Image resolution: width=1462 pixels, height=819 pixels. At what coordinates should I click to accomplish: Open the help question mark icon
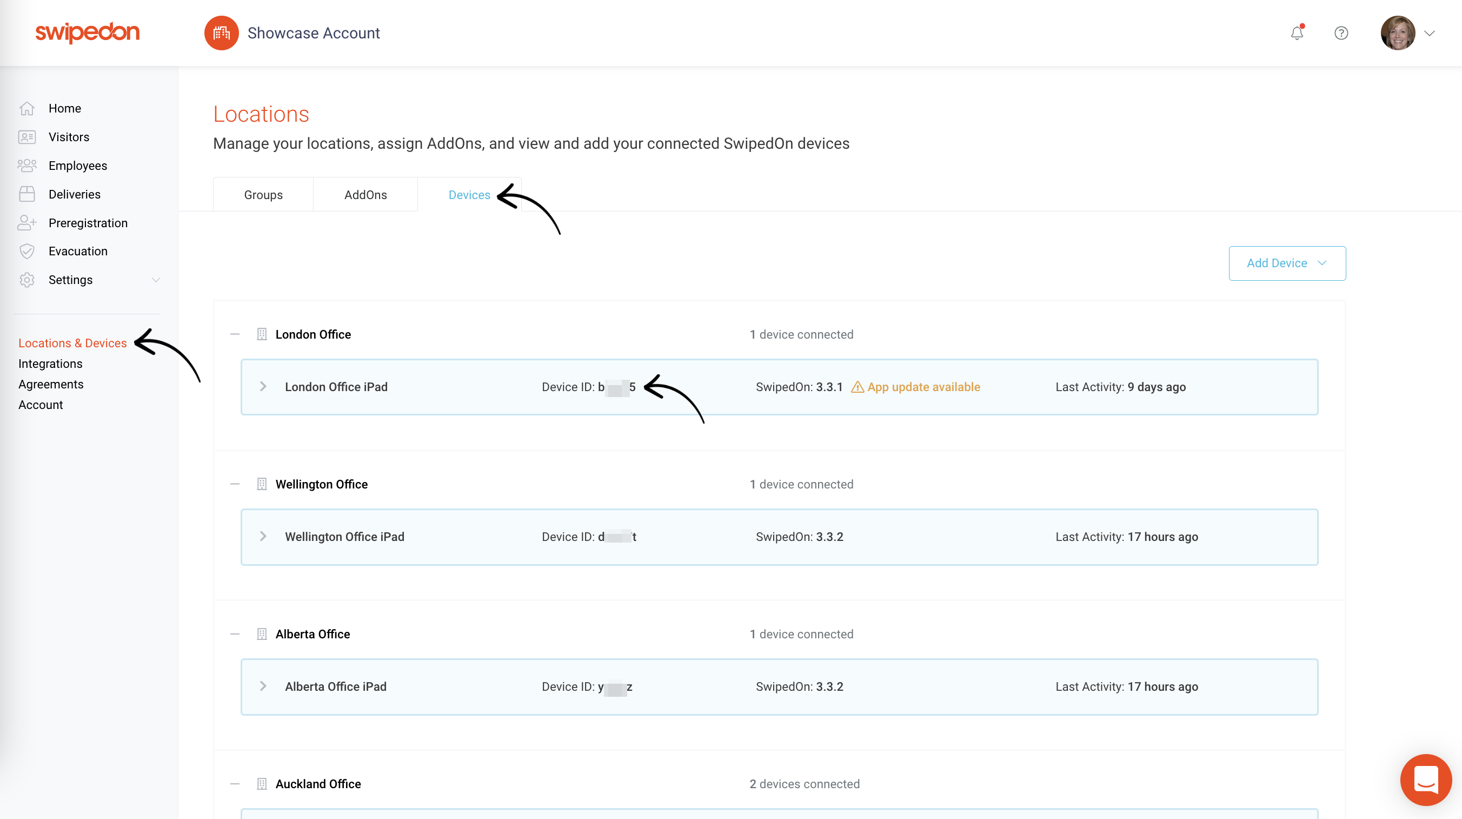(x=1341, y=33)
